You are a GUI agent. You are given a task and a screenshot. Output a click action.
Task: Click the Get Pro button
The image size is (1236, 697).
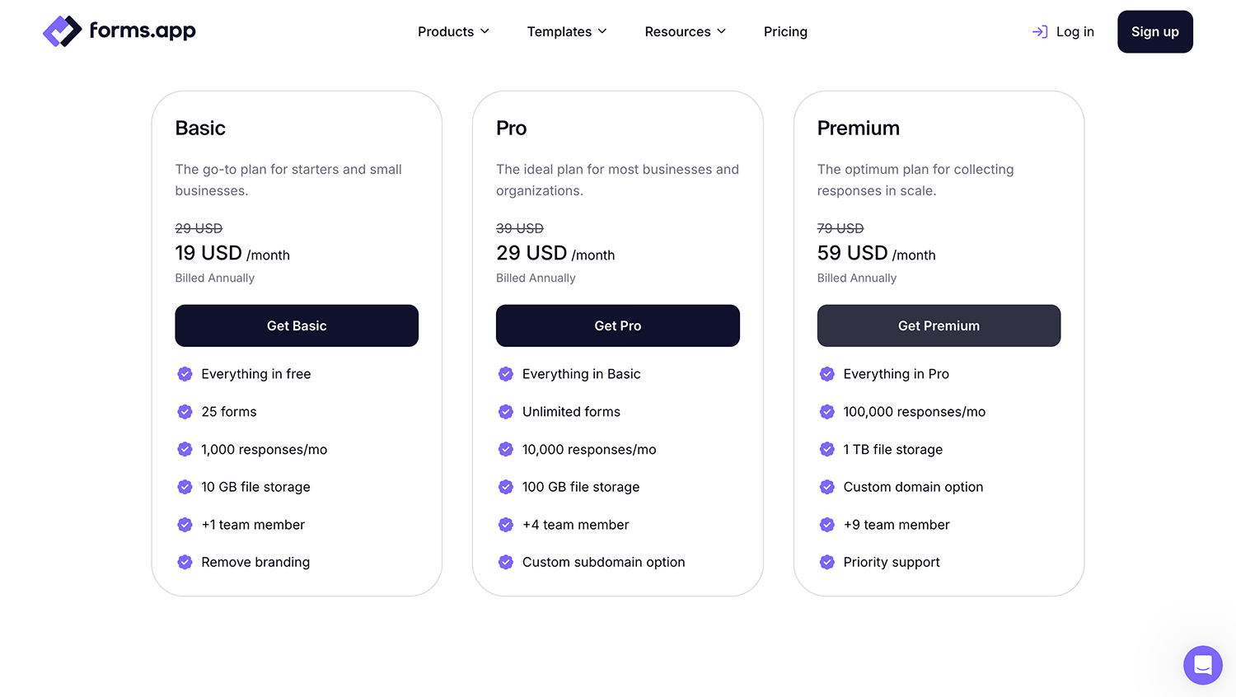point(617,325)
